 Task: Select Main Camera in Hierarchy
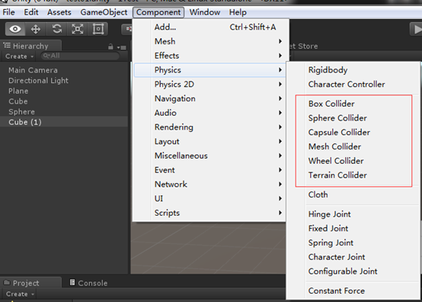64,70
